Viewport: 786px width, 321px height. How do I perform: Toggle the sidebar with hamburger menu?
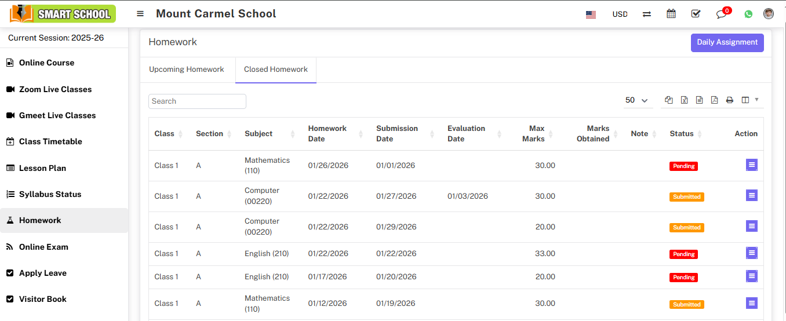click(x=140, y=14)
